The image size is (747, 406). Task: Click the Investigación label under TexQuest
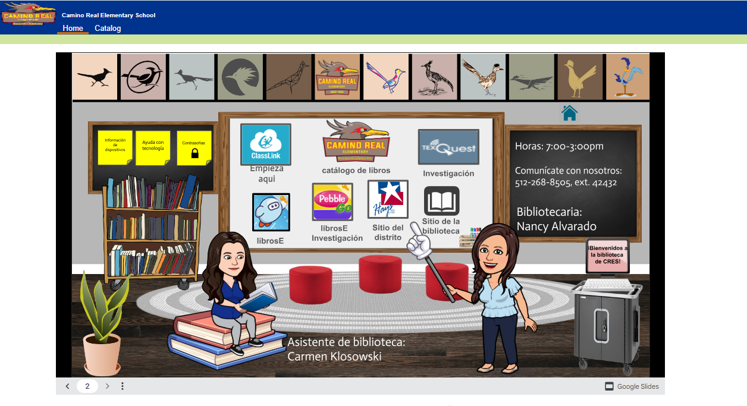(448, 174)
